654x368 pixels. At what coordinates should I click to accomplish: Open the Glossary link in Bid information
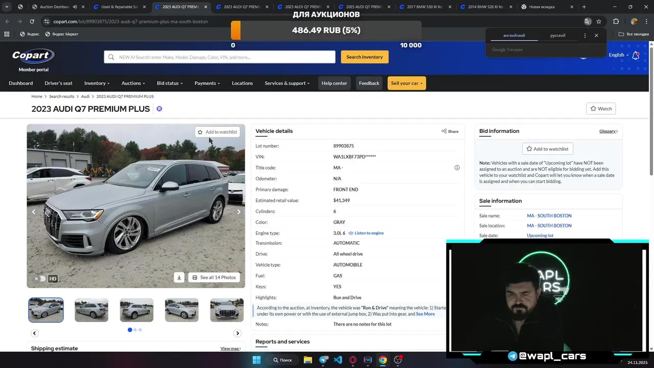(608, 131)
